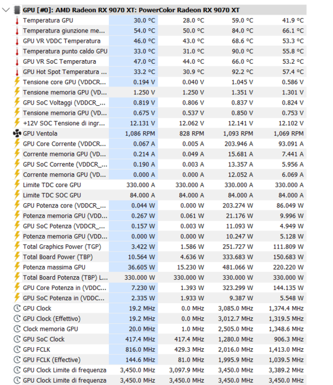Click the current value "12.131 V"
333x385 pixels.
[143, 123]
